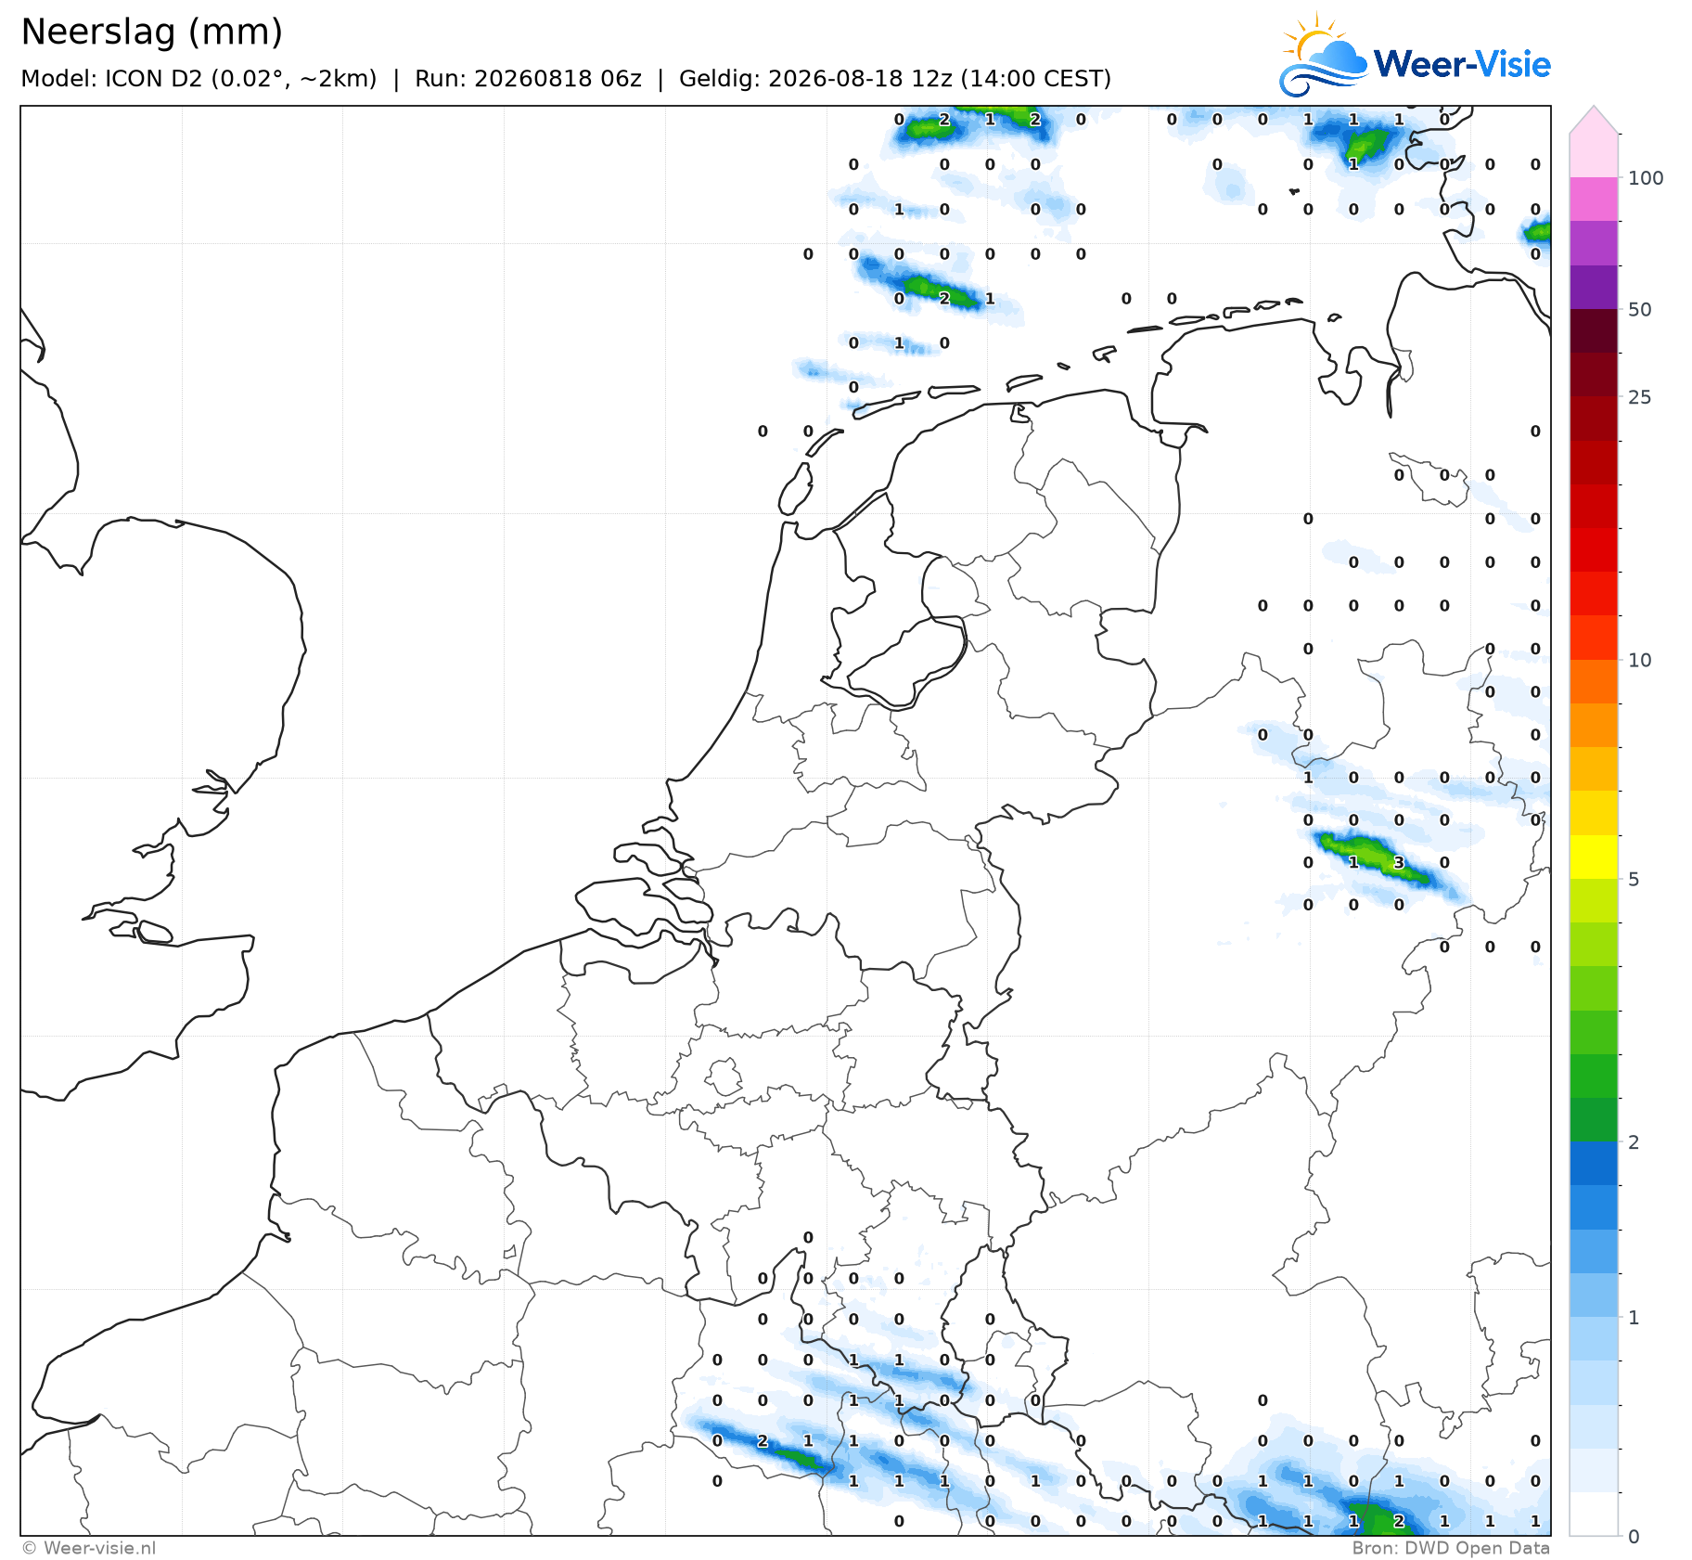The height and width of the screenshot is (1560, 1692).
Task: Click the pink arrow atop the color scale
Action: point(1594,120)
